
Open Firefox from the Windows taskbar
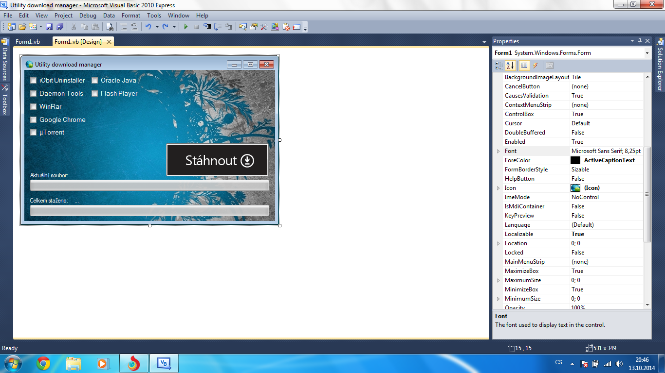[x=133, y=363]
